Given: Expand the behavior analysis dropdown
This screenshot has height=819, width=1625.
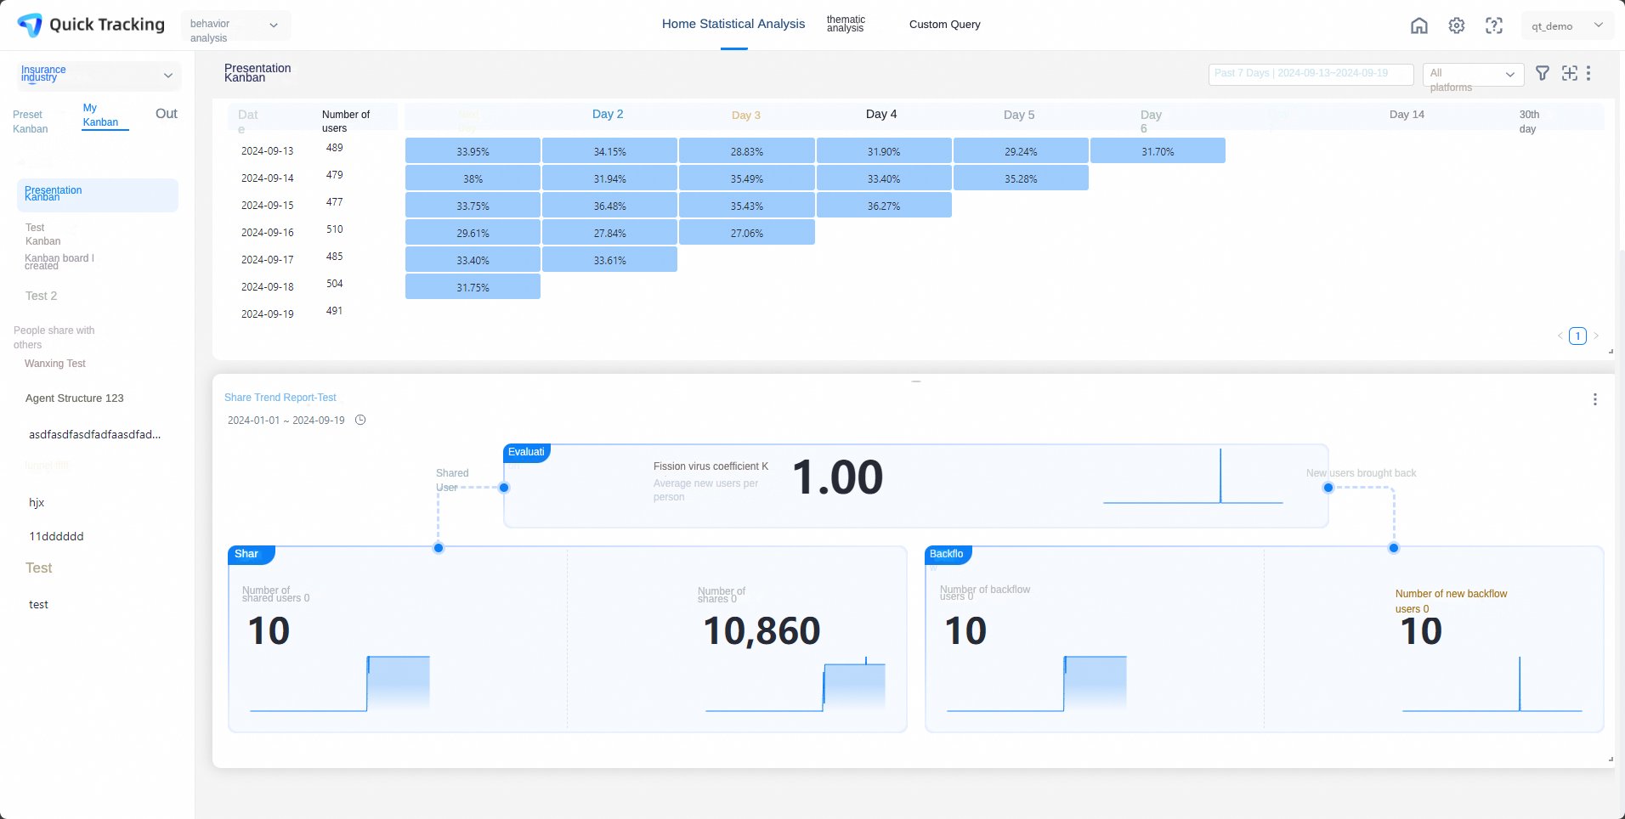Looking at the screenshot, I should 236,25.
